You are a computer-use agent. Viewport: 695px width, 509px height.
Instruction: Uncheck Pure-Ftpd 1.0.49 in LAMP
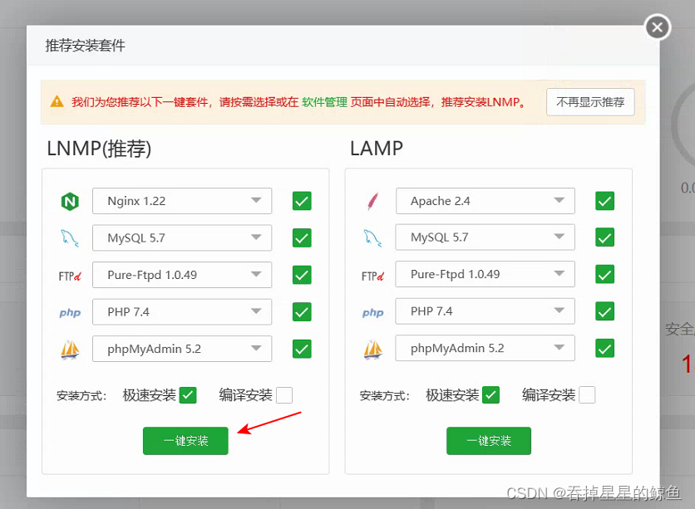tap(604, 274)
